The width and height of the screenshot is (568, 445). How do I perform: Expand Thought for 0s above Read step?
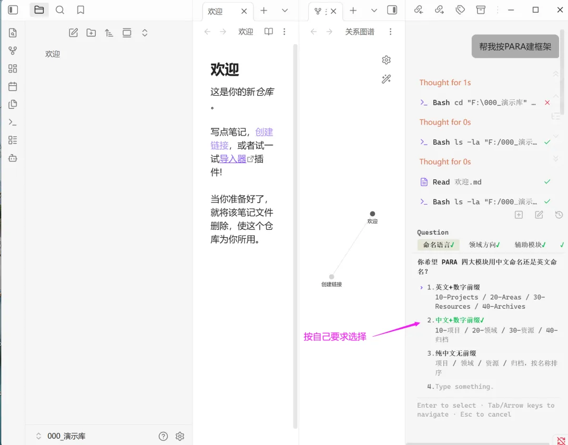(445, 162)
